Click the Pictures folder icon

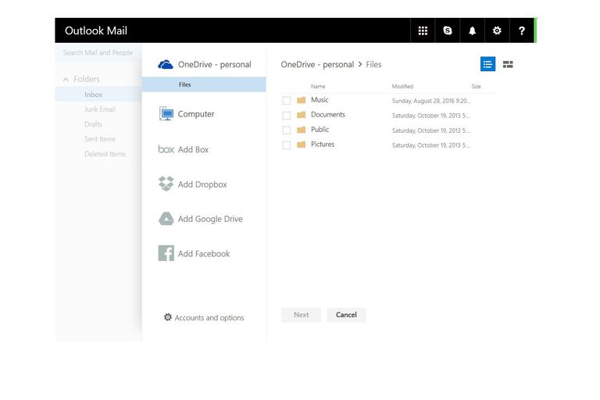(301, 145)
